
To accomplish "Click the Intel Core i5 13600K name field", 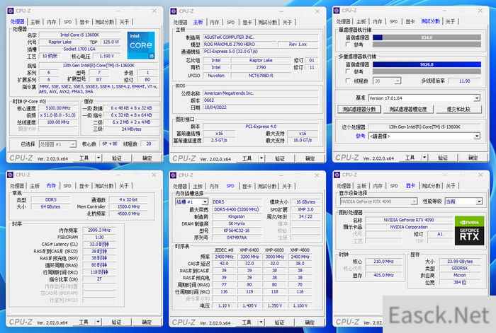I will click(79, 35).
